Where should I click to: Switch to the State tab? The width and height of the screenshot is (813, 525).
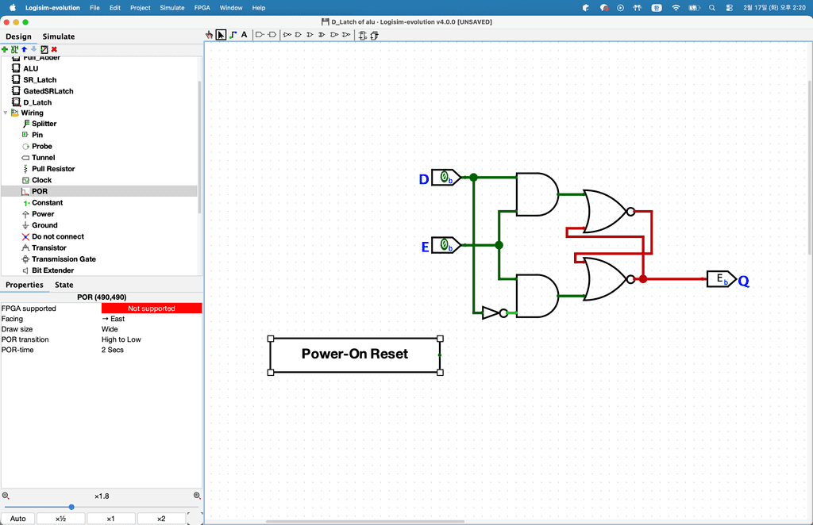point(64,285)
